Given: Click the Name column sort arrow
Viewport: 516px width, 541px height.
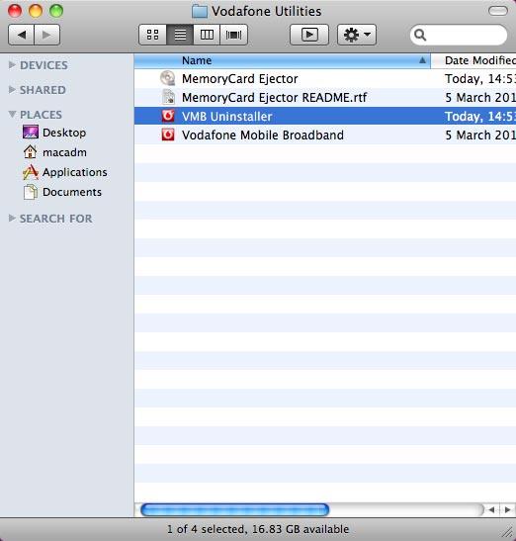Looking at the screenshot, I should (422, 60).
